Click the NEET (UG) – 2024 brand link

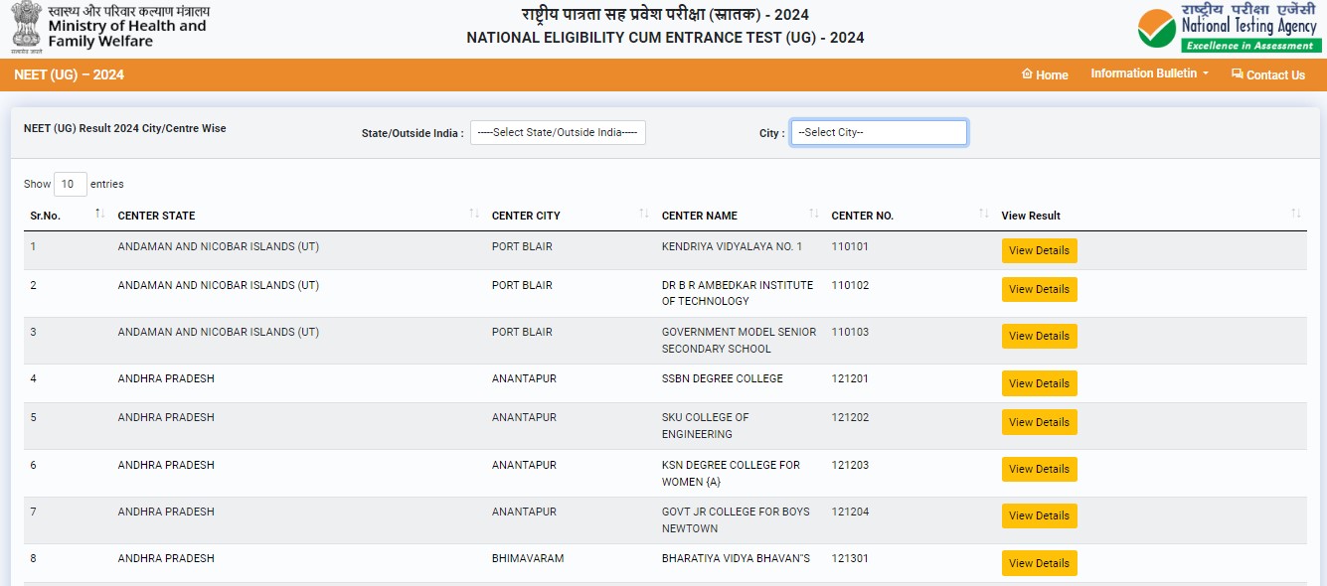(69, 75)
